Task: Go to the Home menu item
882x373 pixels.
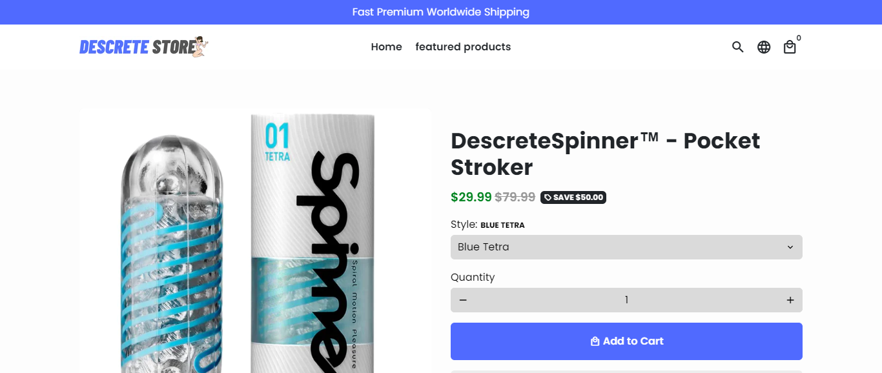Action: click(x=386, y=46)
